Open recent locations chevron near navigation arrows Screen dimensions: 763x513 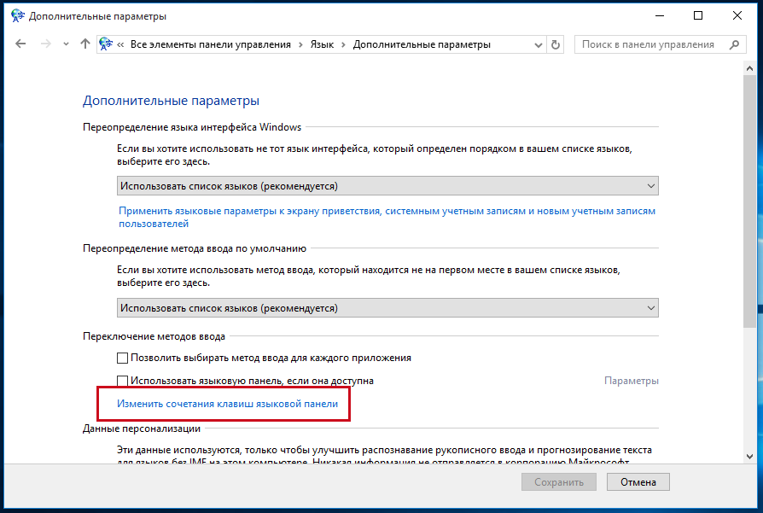(x=67, y=44)
